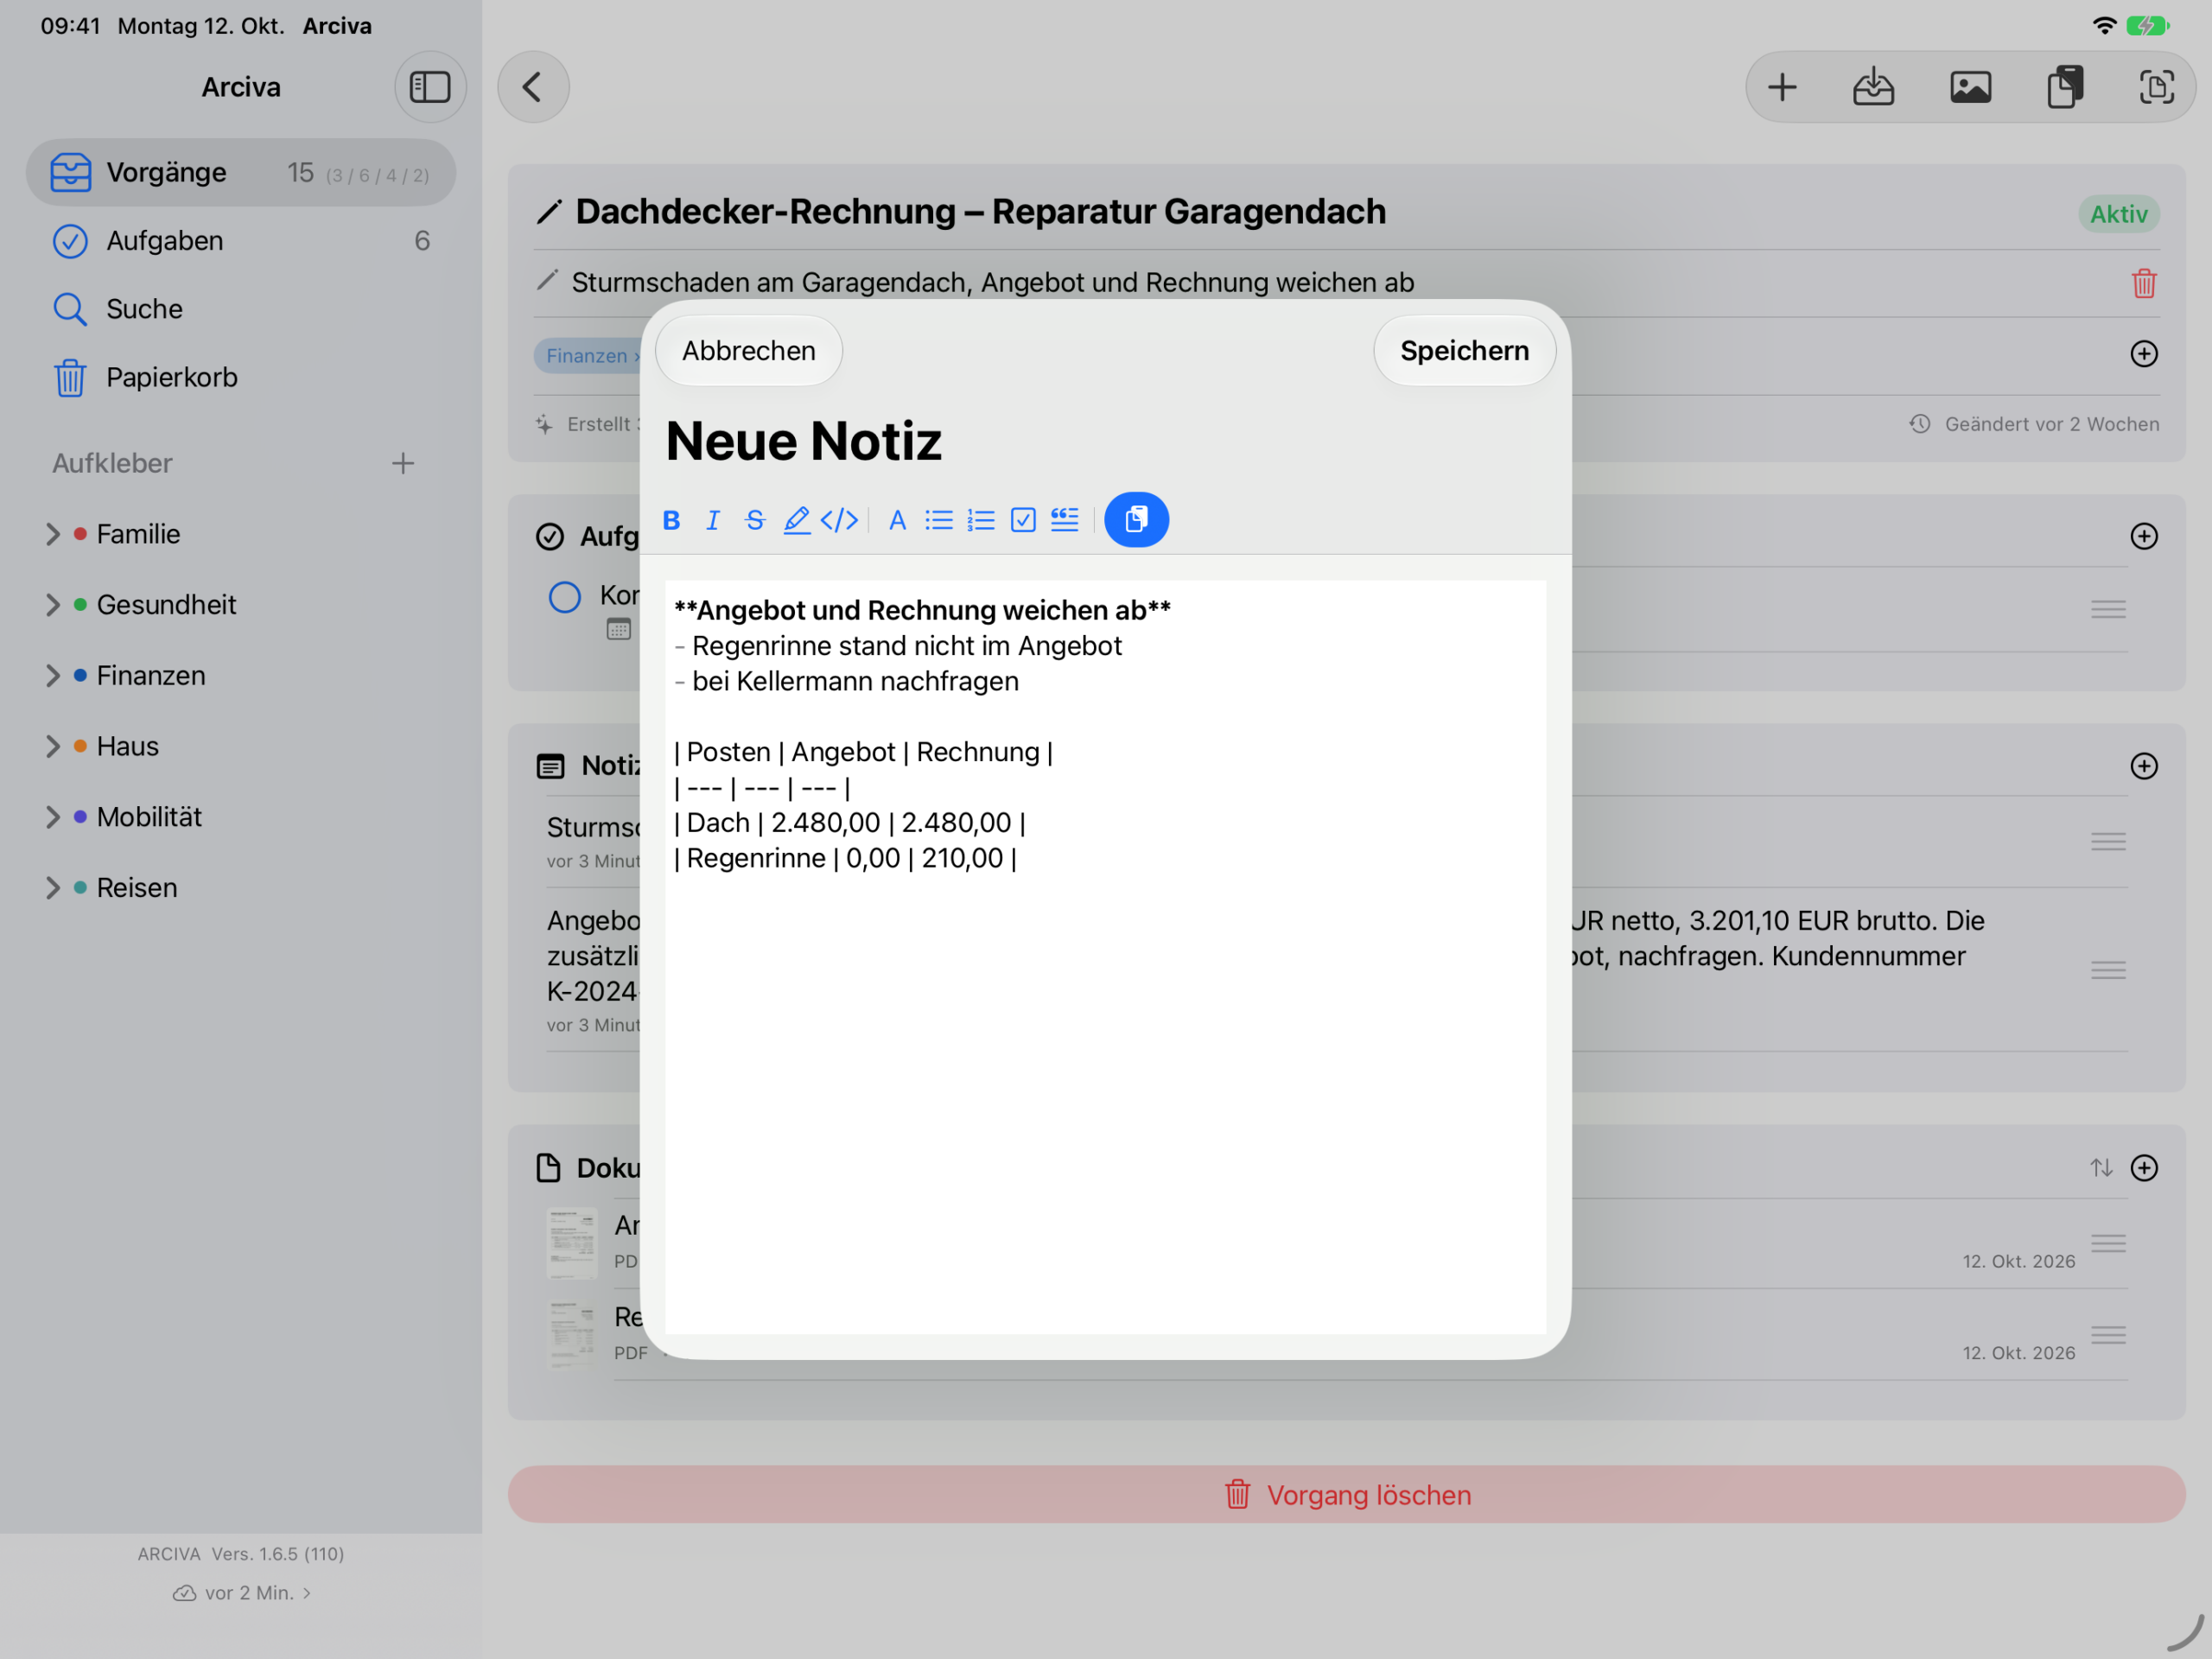Click the scan document icon
2212x1659 pixels.
2156,87
